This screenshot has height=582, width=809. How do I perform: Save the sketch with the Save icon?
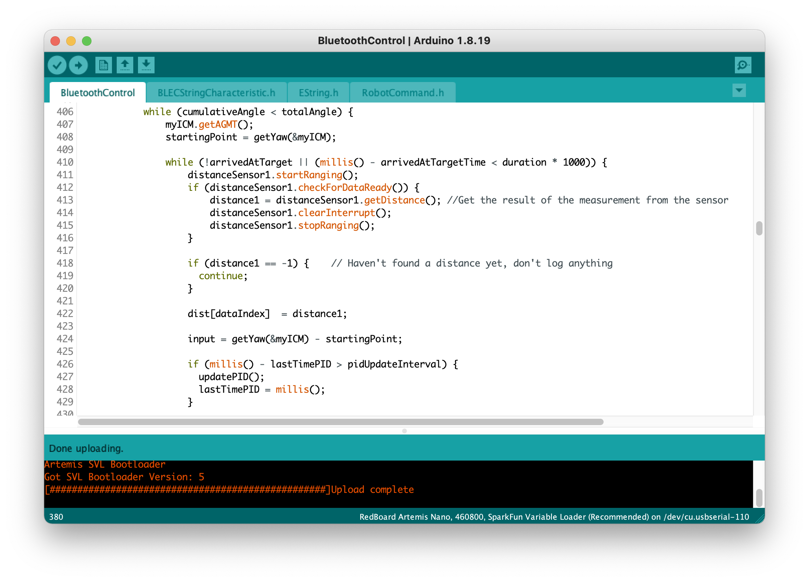pos(146,65)
